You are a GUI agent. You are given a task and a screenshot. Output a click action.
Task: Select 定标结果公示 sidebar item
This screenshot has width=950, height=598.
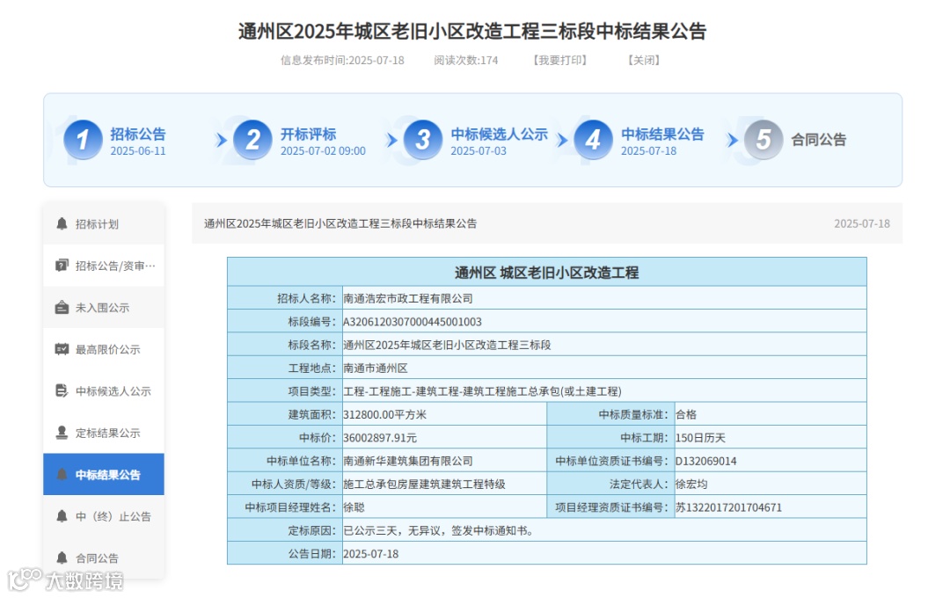pyautogui.click(x=104, y=433)
